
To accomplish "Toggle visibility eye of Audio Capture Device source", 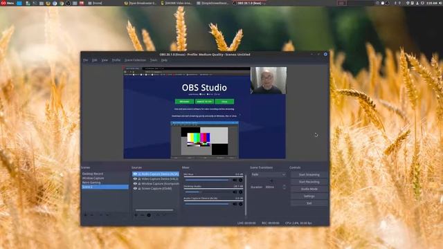I will (135, 174).
